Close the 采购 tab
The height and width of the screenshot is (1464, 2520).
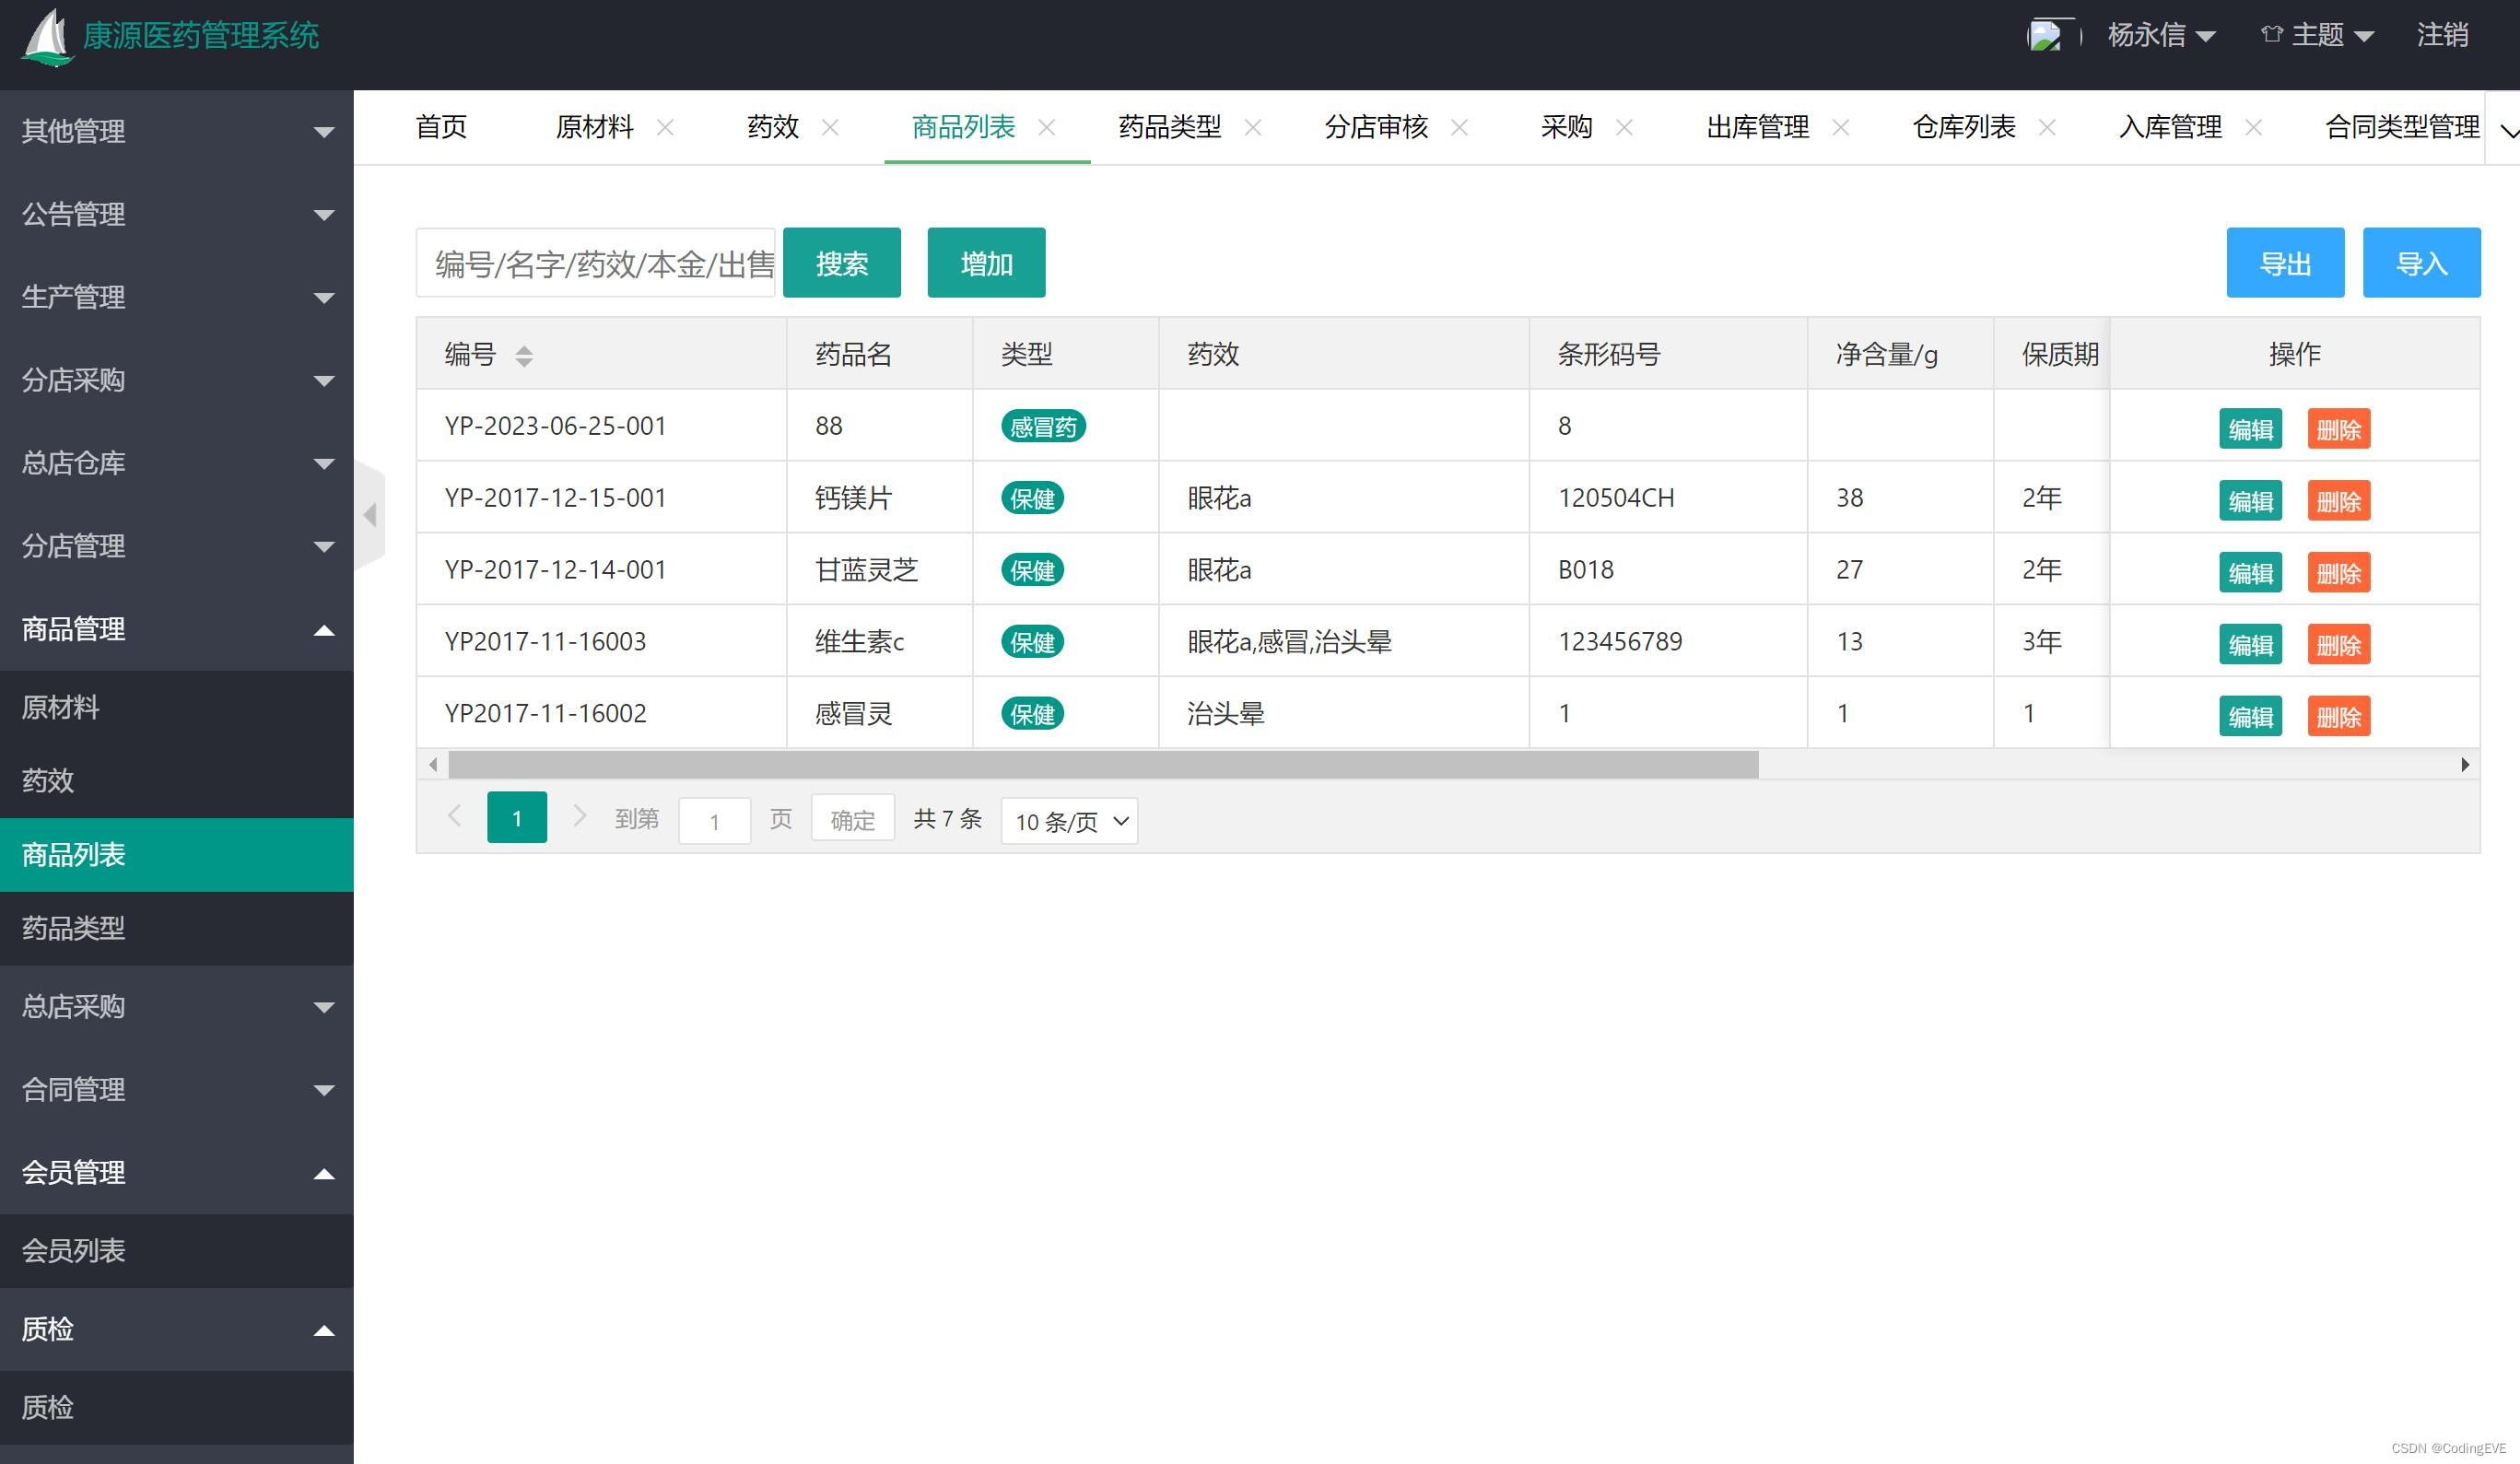point(1625,128)
